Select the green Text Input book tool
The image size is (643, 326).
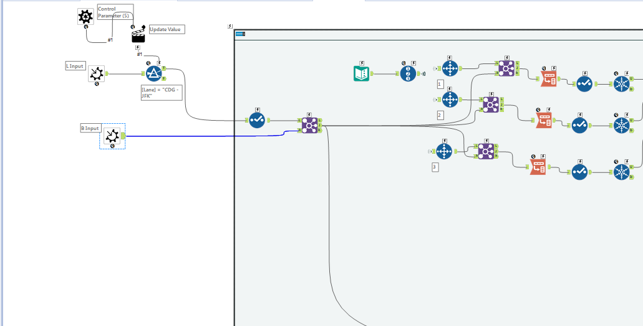click(x=361, y=73)
